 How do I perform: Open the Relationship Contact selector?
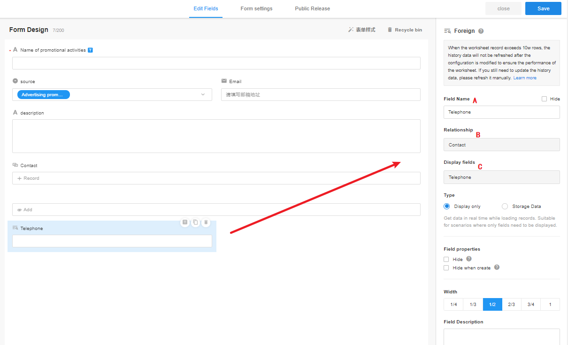pyautogui.click(x=501, y=145)
